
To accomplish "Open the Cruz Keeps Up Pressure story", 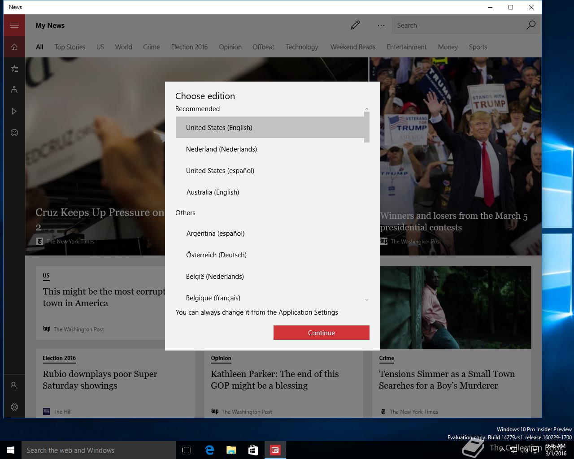I will point(100,219).
